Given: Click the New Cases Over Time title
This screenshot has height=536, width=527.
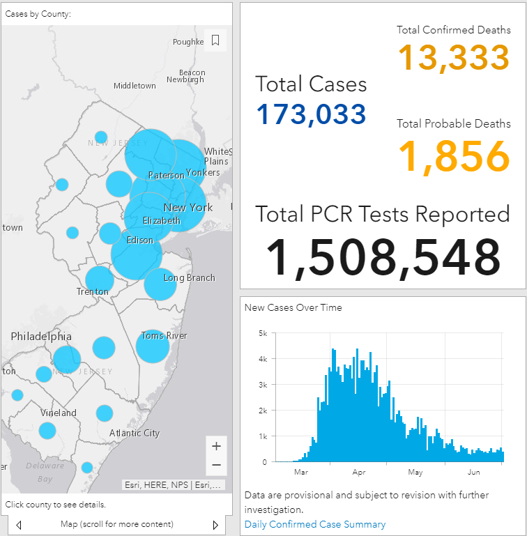Looking at the screenshot, I should tap(293, 307).
